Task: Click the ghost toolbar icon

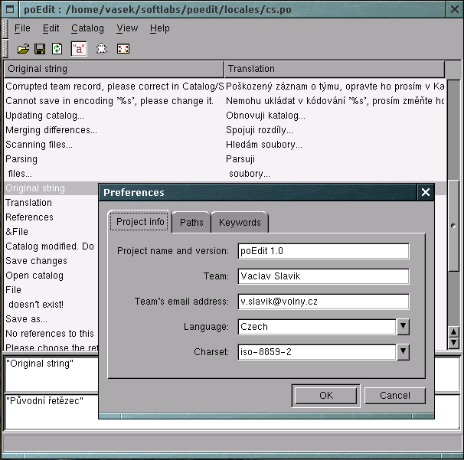Action: point(102,49)
